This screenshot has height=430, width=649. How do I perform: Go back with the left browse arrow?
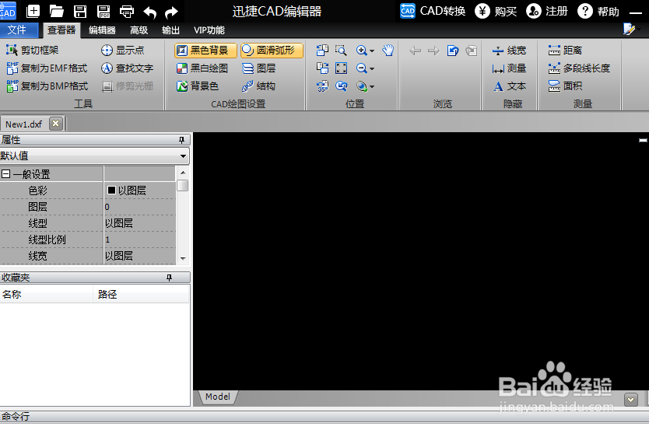[415, 51]
